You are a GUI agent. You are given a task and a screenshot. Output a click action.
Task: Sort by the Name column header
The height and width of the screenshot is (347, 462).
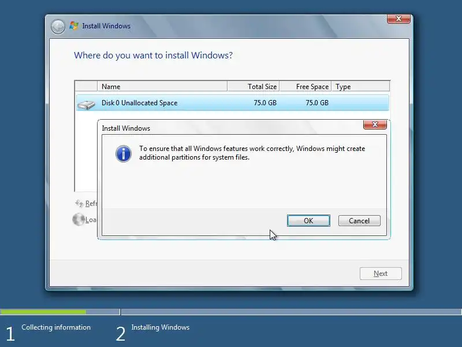[162, 86]
